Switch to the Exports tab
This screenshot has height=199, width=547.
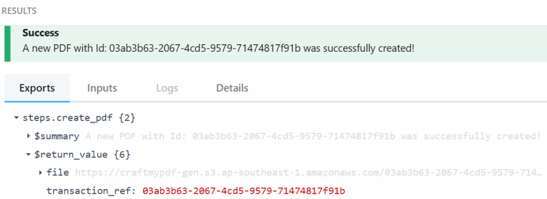coord(37,88)
